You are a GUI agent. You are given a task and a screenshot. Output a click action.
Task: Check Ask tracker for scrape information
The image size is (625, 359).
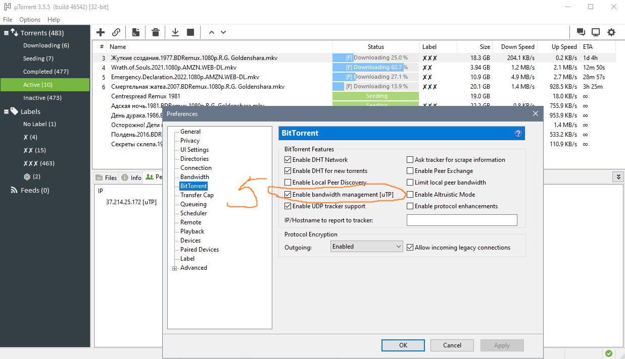(x=410, y=160)
